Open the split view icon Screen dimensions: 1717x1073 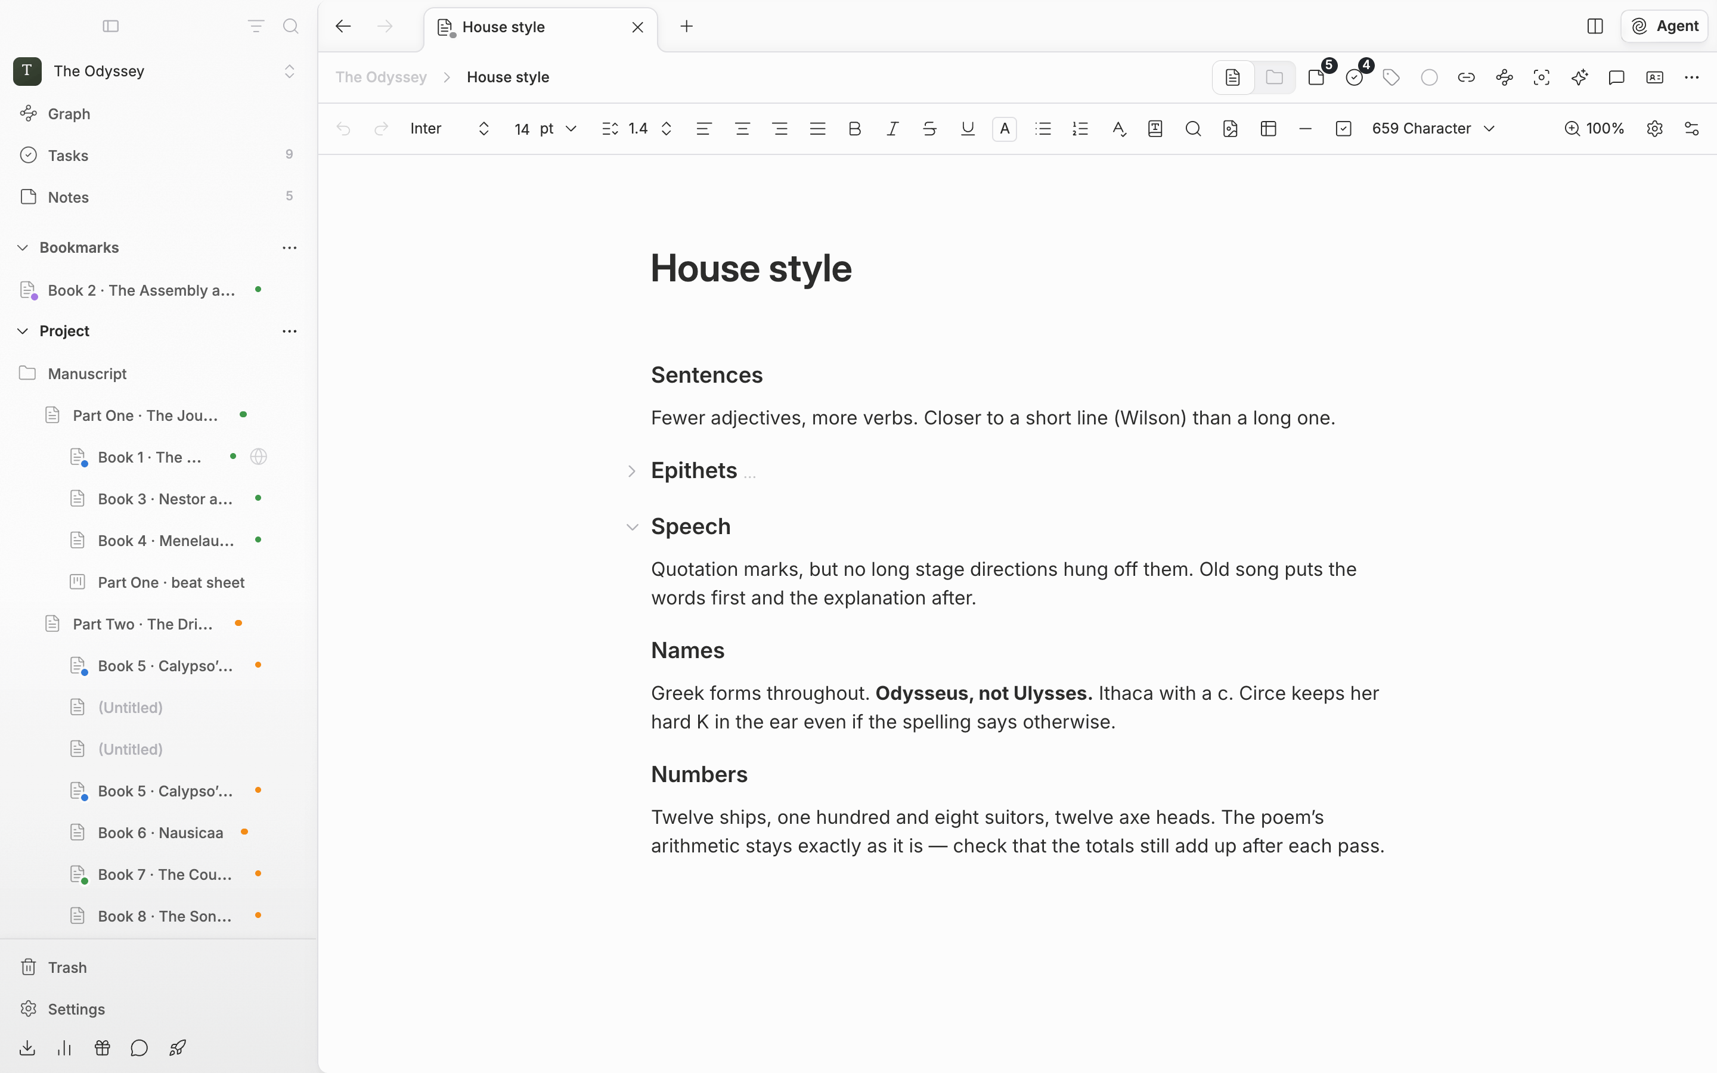pyautogui.click(x=1595, y=26)
